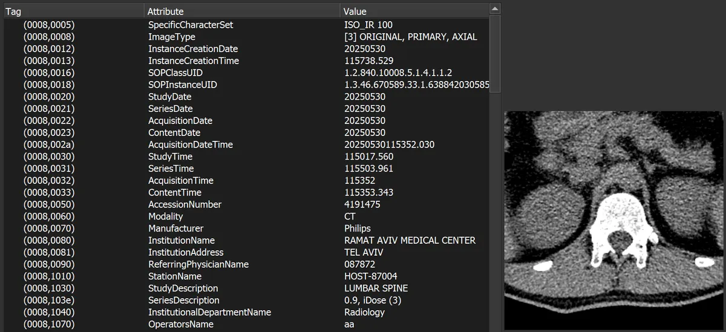Click the AcquisitionDateTime value 20250530115352.030

389,145
